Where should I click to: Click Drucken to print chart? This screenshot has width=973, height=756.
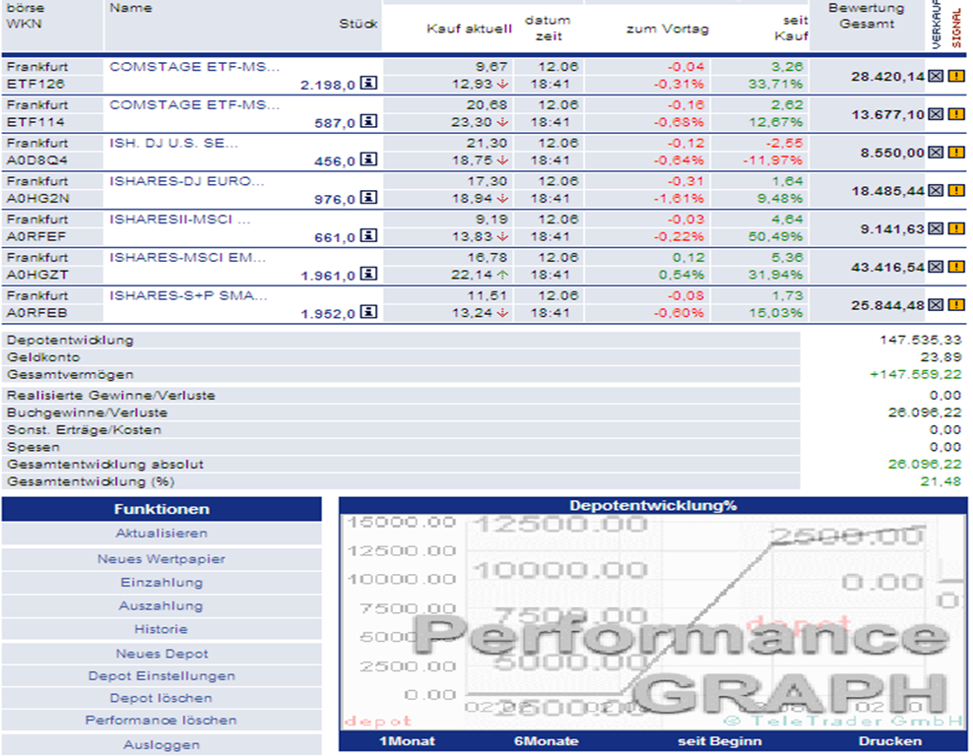(x=890, y=741)
